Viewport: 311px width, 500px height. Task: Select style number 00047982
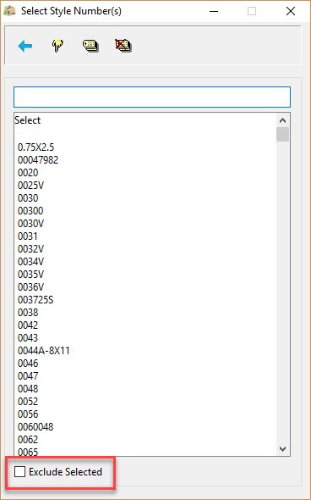tap(38, 160)
